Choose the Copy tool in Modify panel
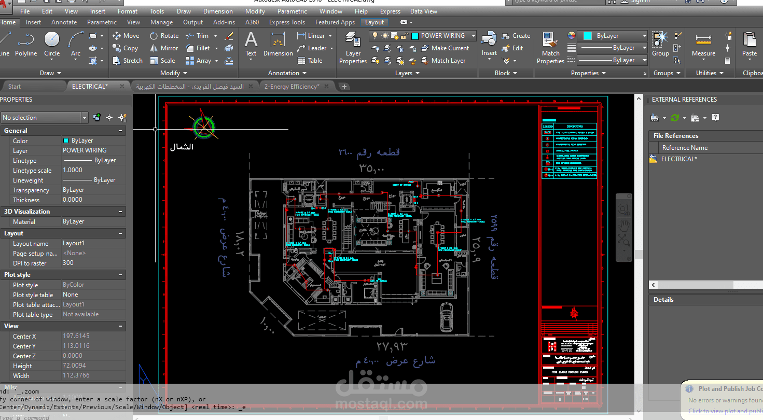This screenshot has height=420, width=763. coord(125,48)
